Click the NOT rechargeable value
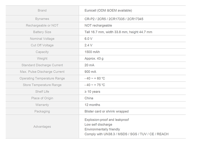This screenshot has width=197, height=150. [98, 25]
